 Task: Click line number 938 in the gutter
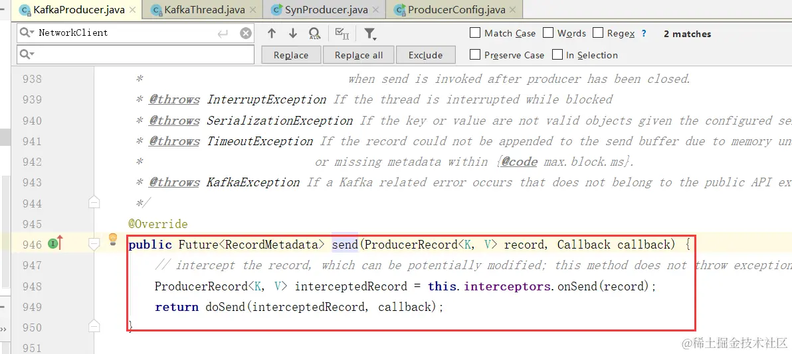(33, 79)
